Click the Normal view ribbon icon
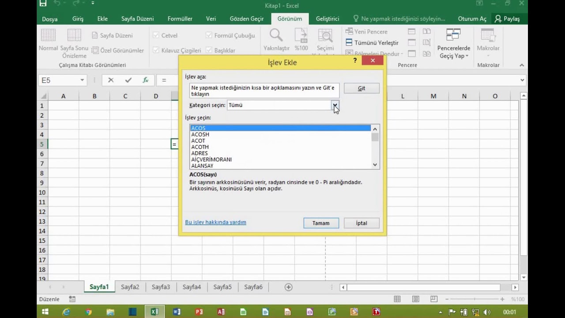 tap(48, 35)
